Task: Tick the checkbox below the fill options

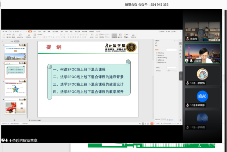Action: pos(157,62)
